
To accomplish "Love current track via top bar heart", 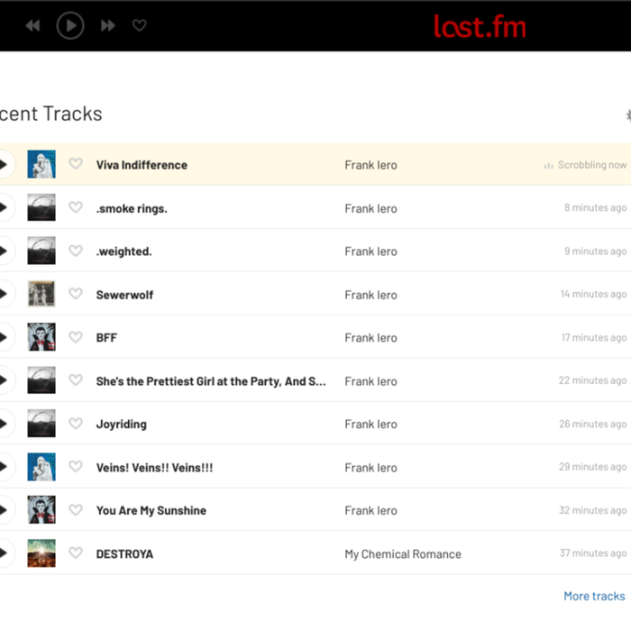I will [139, 26].
